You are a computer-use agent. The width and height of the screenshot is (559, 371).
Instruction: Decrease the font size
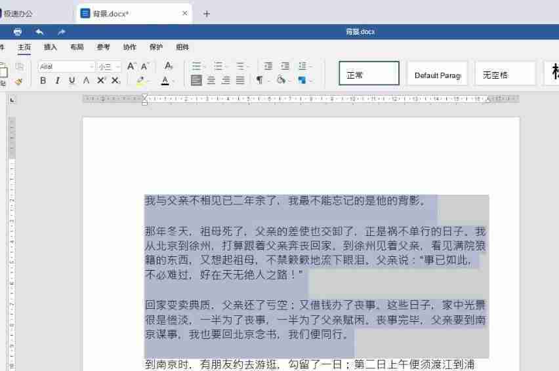click(144, 66)
